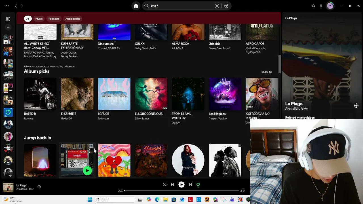The width and height of the screenshot is (363, 204).
Task: Open Microsoft Store from the taskbar
Action: [174, 199]
